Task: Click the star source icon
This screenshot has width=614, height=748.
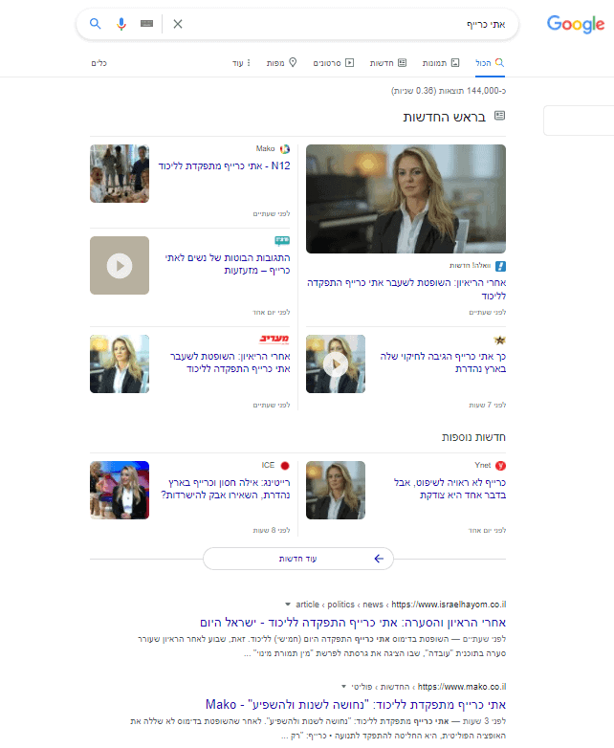Action: coord(500,341)
